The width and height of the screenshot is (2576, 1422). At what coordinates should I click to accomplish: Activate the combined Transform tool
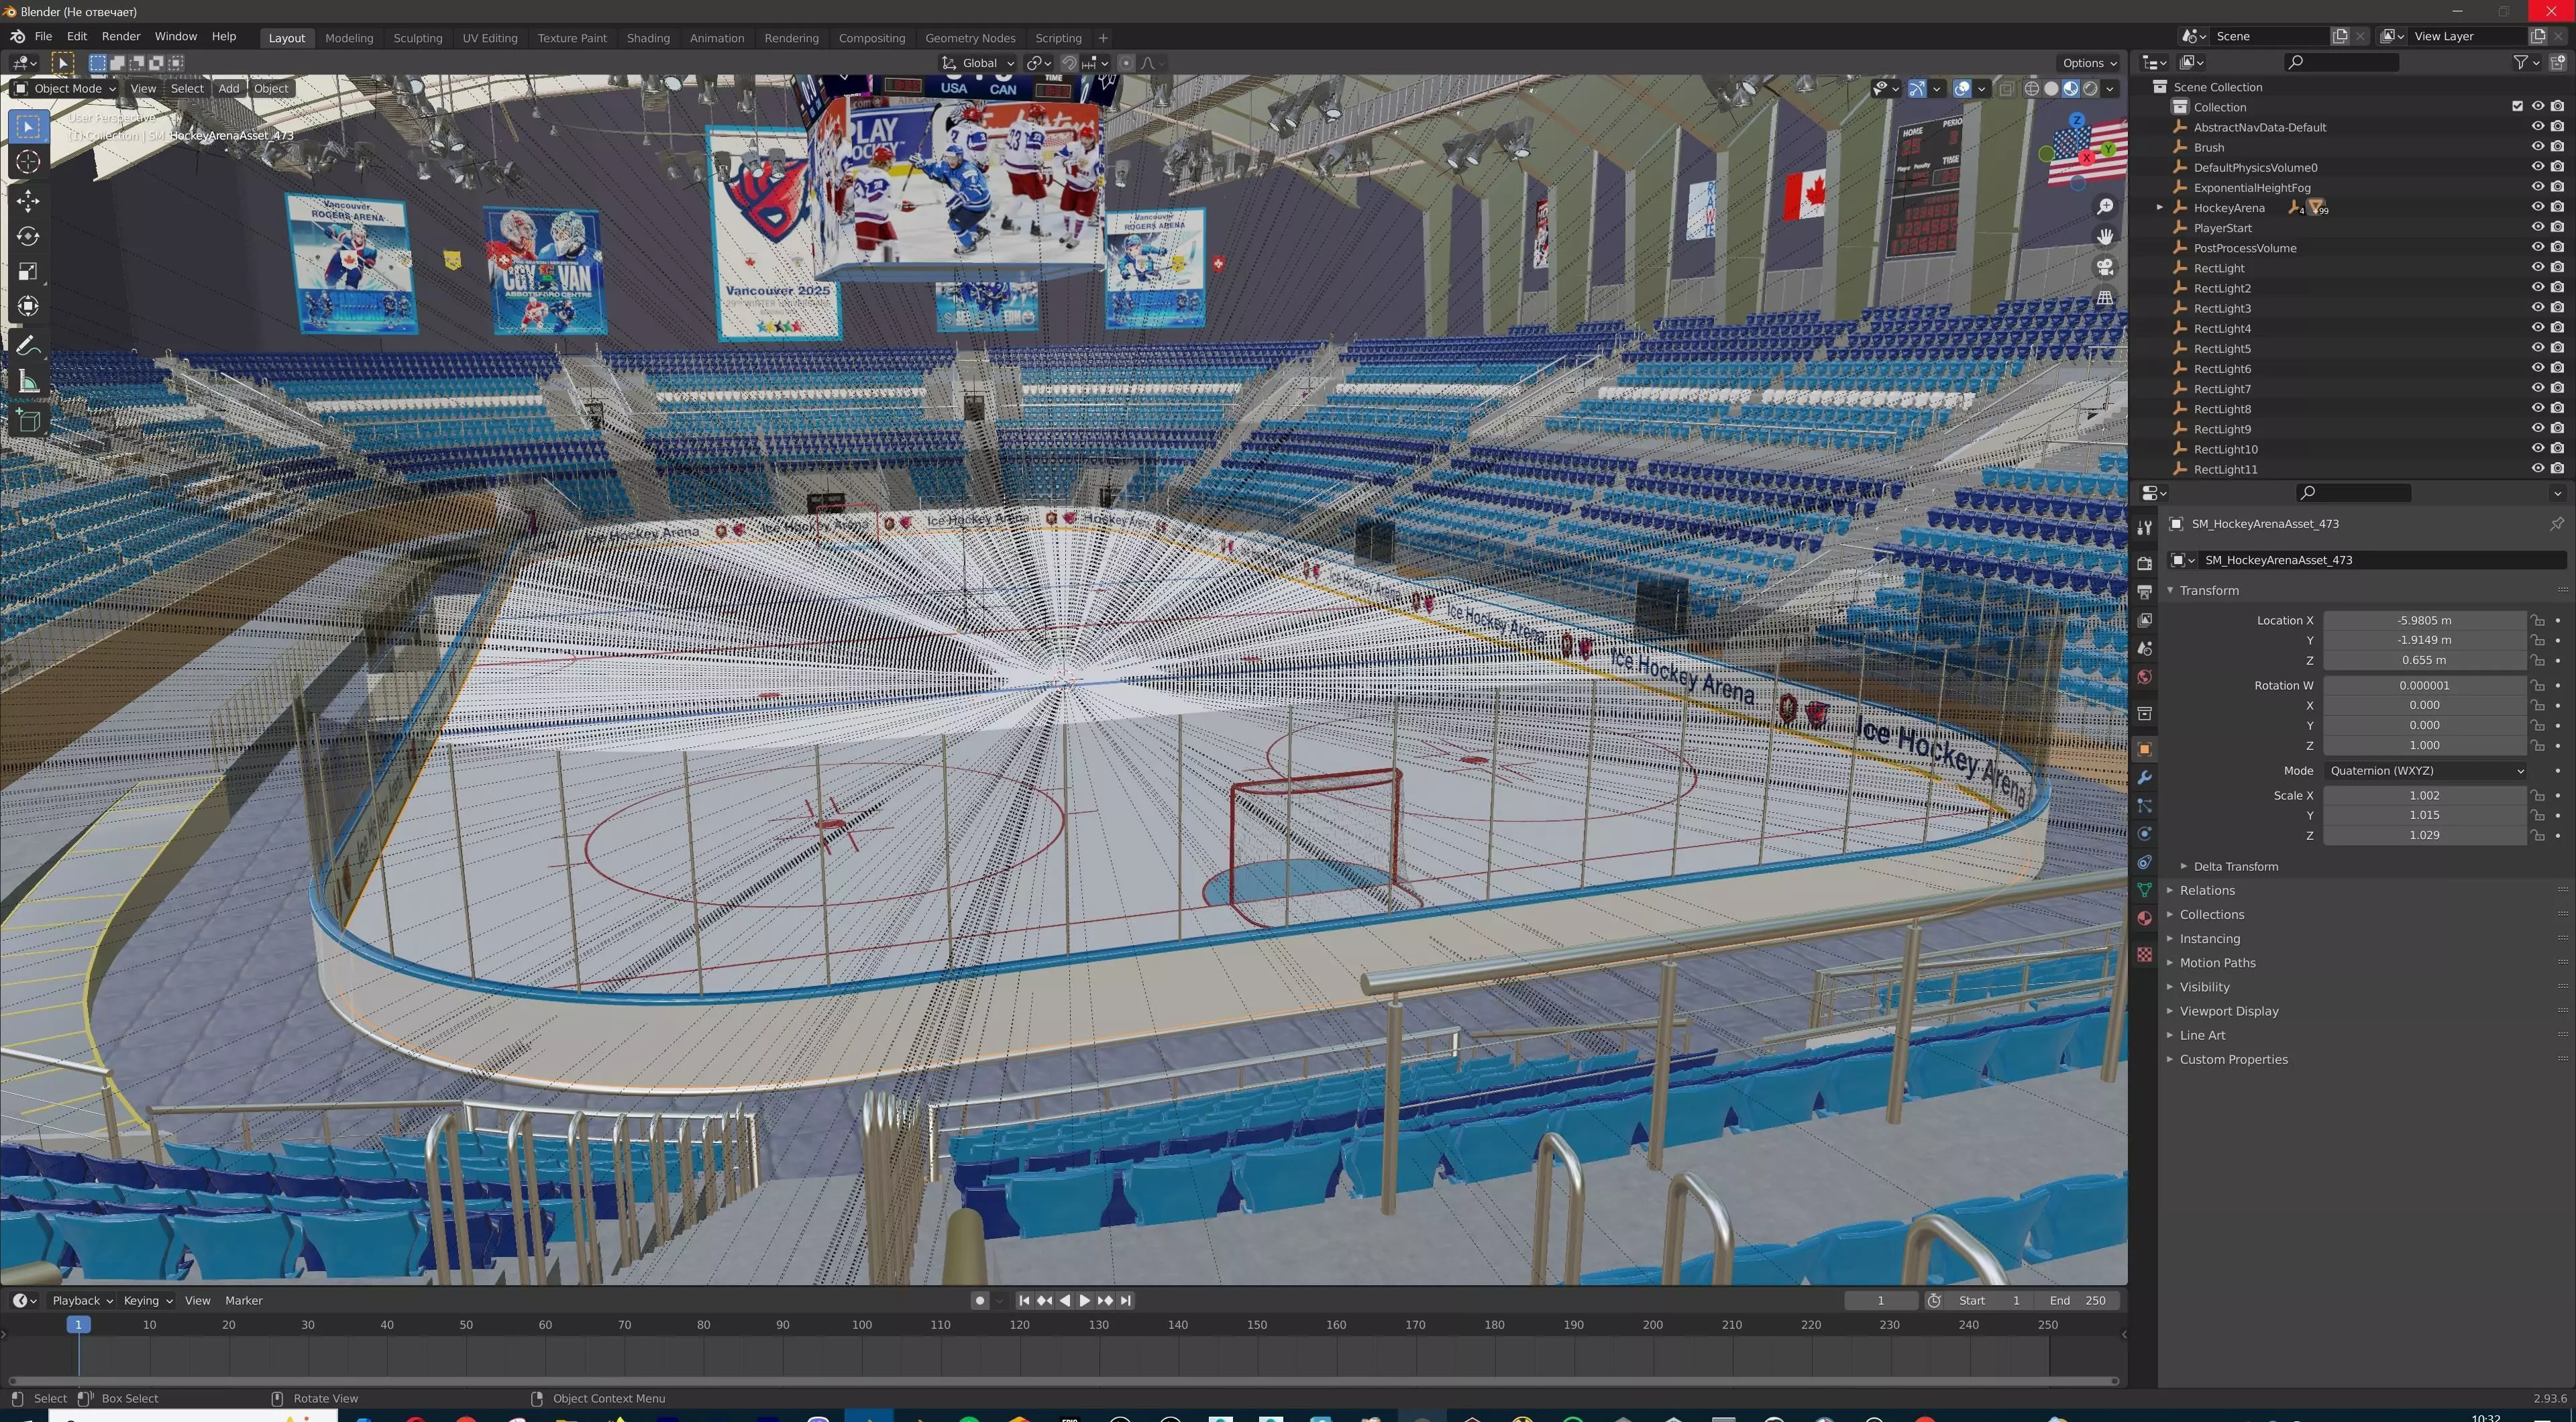[x=28, y=306]
